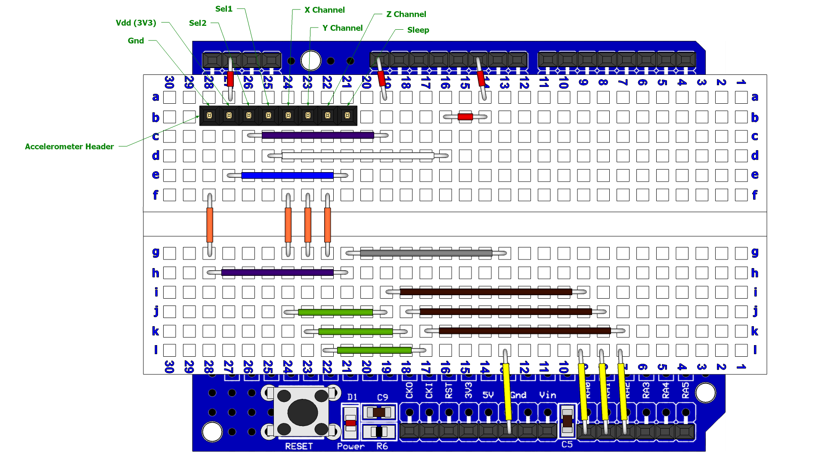Image resolution: width=825 pixels, height=457 pixels.
Task: Click the RST pin label
Action: (449, 390)
